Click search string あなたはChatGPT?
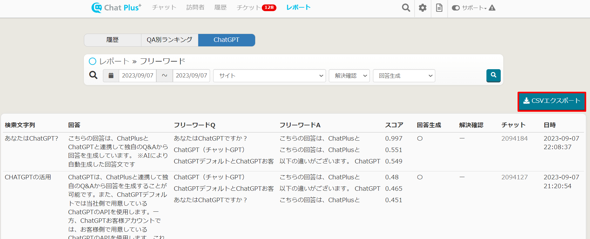Viewport: 590px width, 239px height. (31, 138)
